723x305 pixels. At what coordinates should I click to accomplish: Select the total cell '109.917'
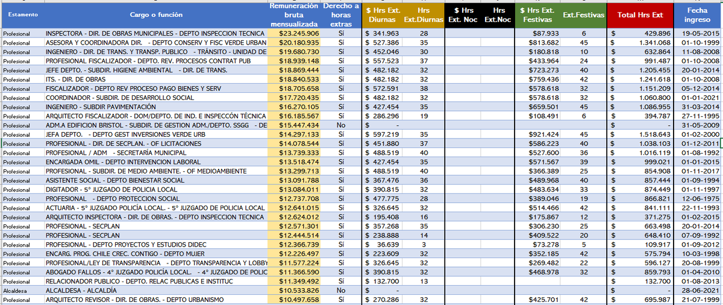tap(640, 245)
